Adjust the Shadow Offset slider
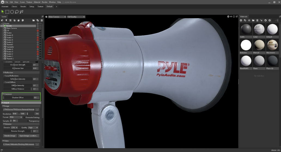 [18, 97]
